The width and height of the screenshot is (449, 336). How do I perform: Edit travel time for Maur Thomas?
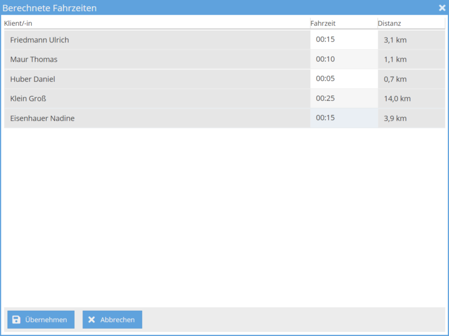click(x=343, y=59)
